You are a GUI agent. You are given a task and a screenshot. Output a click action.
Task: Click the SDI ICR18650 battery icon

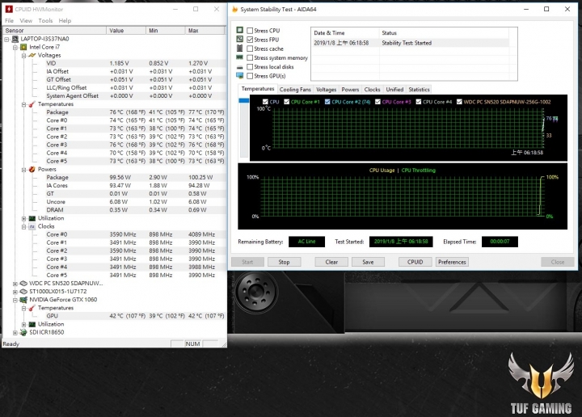pyautogui.click(x=23, y=332)
